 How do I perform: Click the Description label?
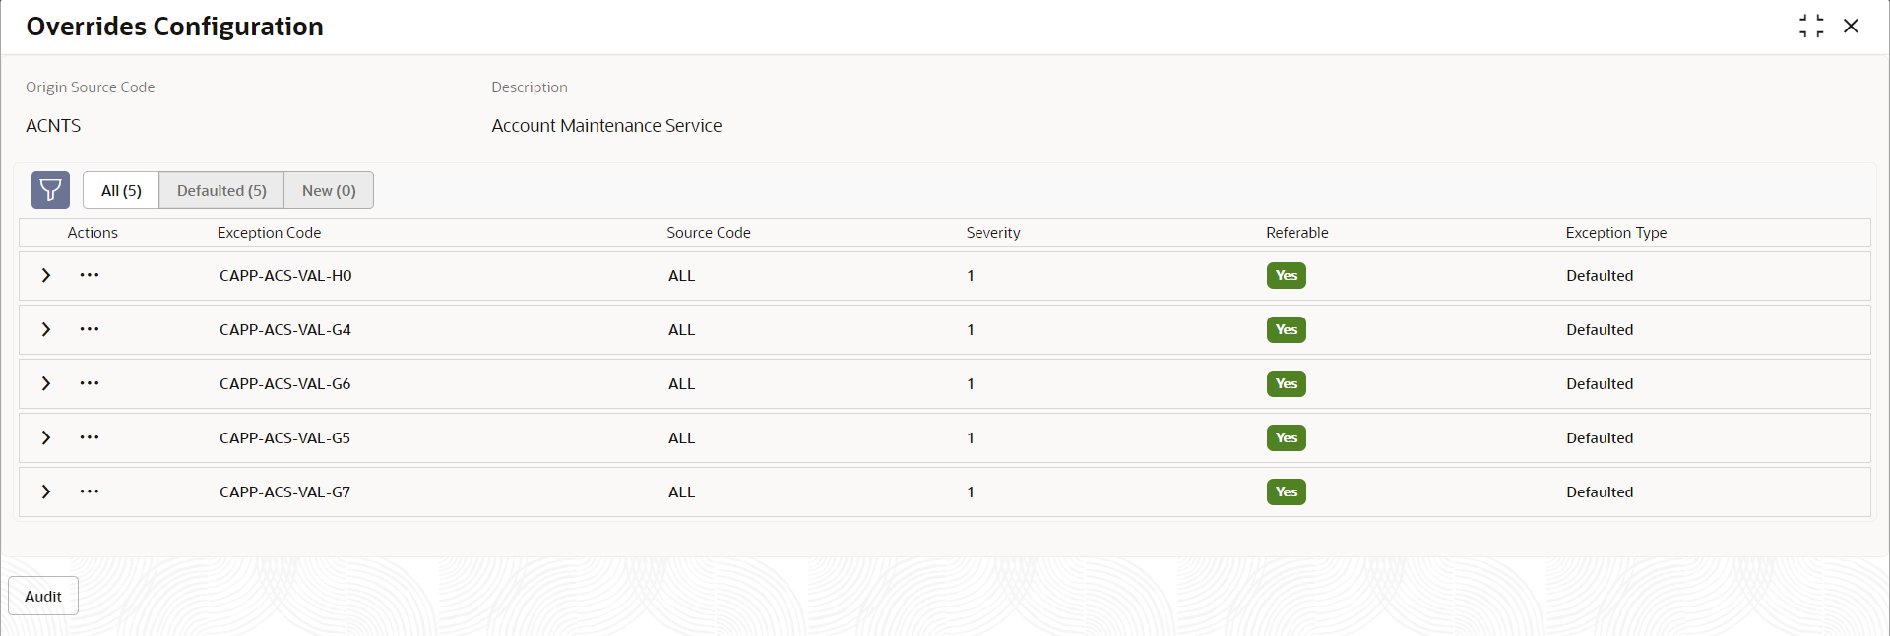tap(530, 87)
